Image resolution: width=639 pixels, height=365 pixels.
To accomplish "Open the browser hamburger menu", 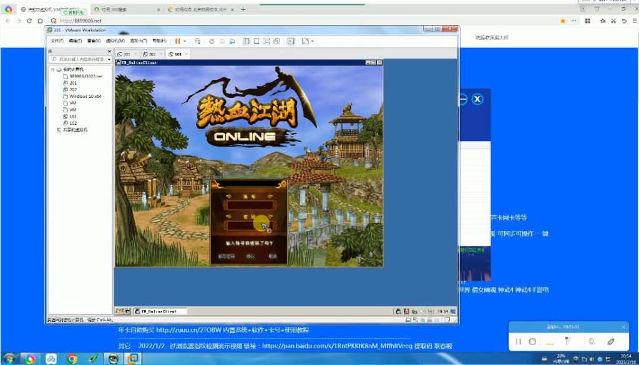I will coord(635,21).
